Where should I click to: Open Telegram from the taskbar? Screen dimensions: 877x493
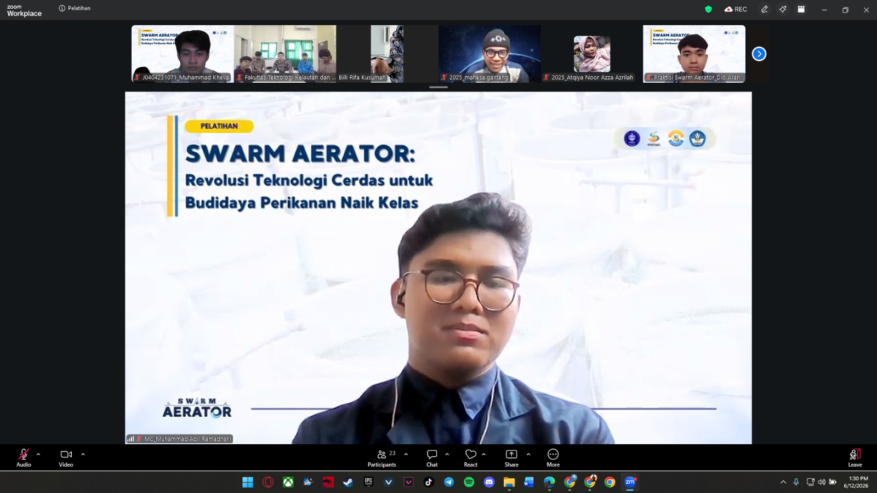click(449, 482)
